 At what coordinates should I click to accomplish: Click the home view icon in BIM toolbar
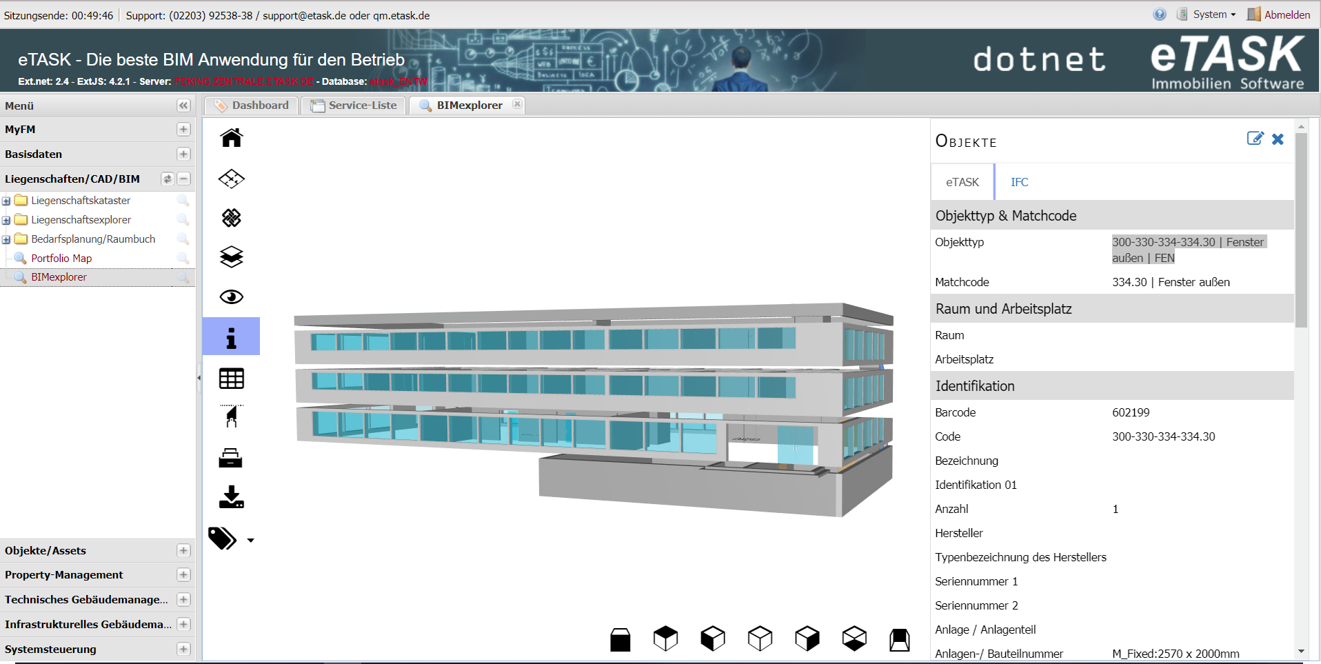[x=232, y=138]
